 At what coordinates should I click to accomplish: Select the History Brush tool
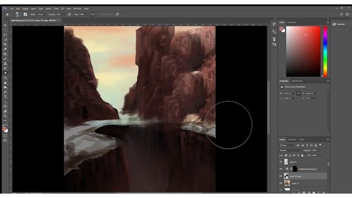pos(5,68)
